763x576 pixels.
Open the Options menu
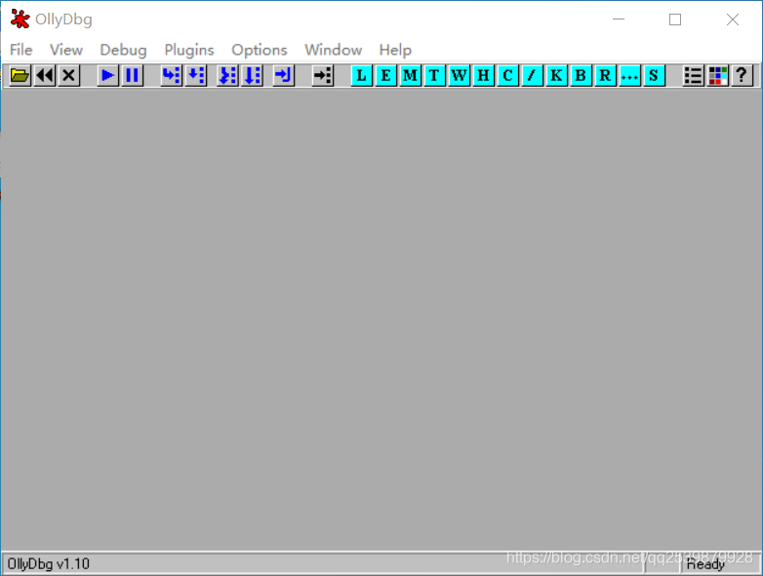pyautogui.click(x=260, y=50)
